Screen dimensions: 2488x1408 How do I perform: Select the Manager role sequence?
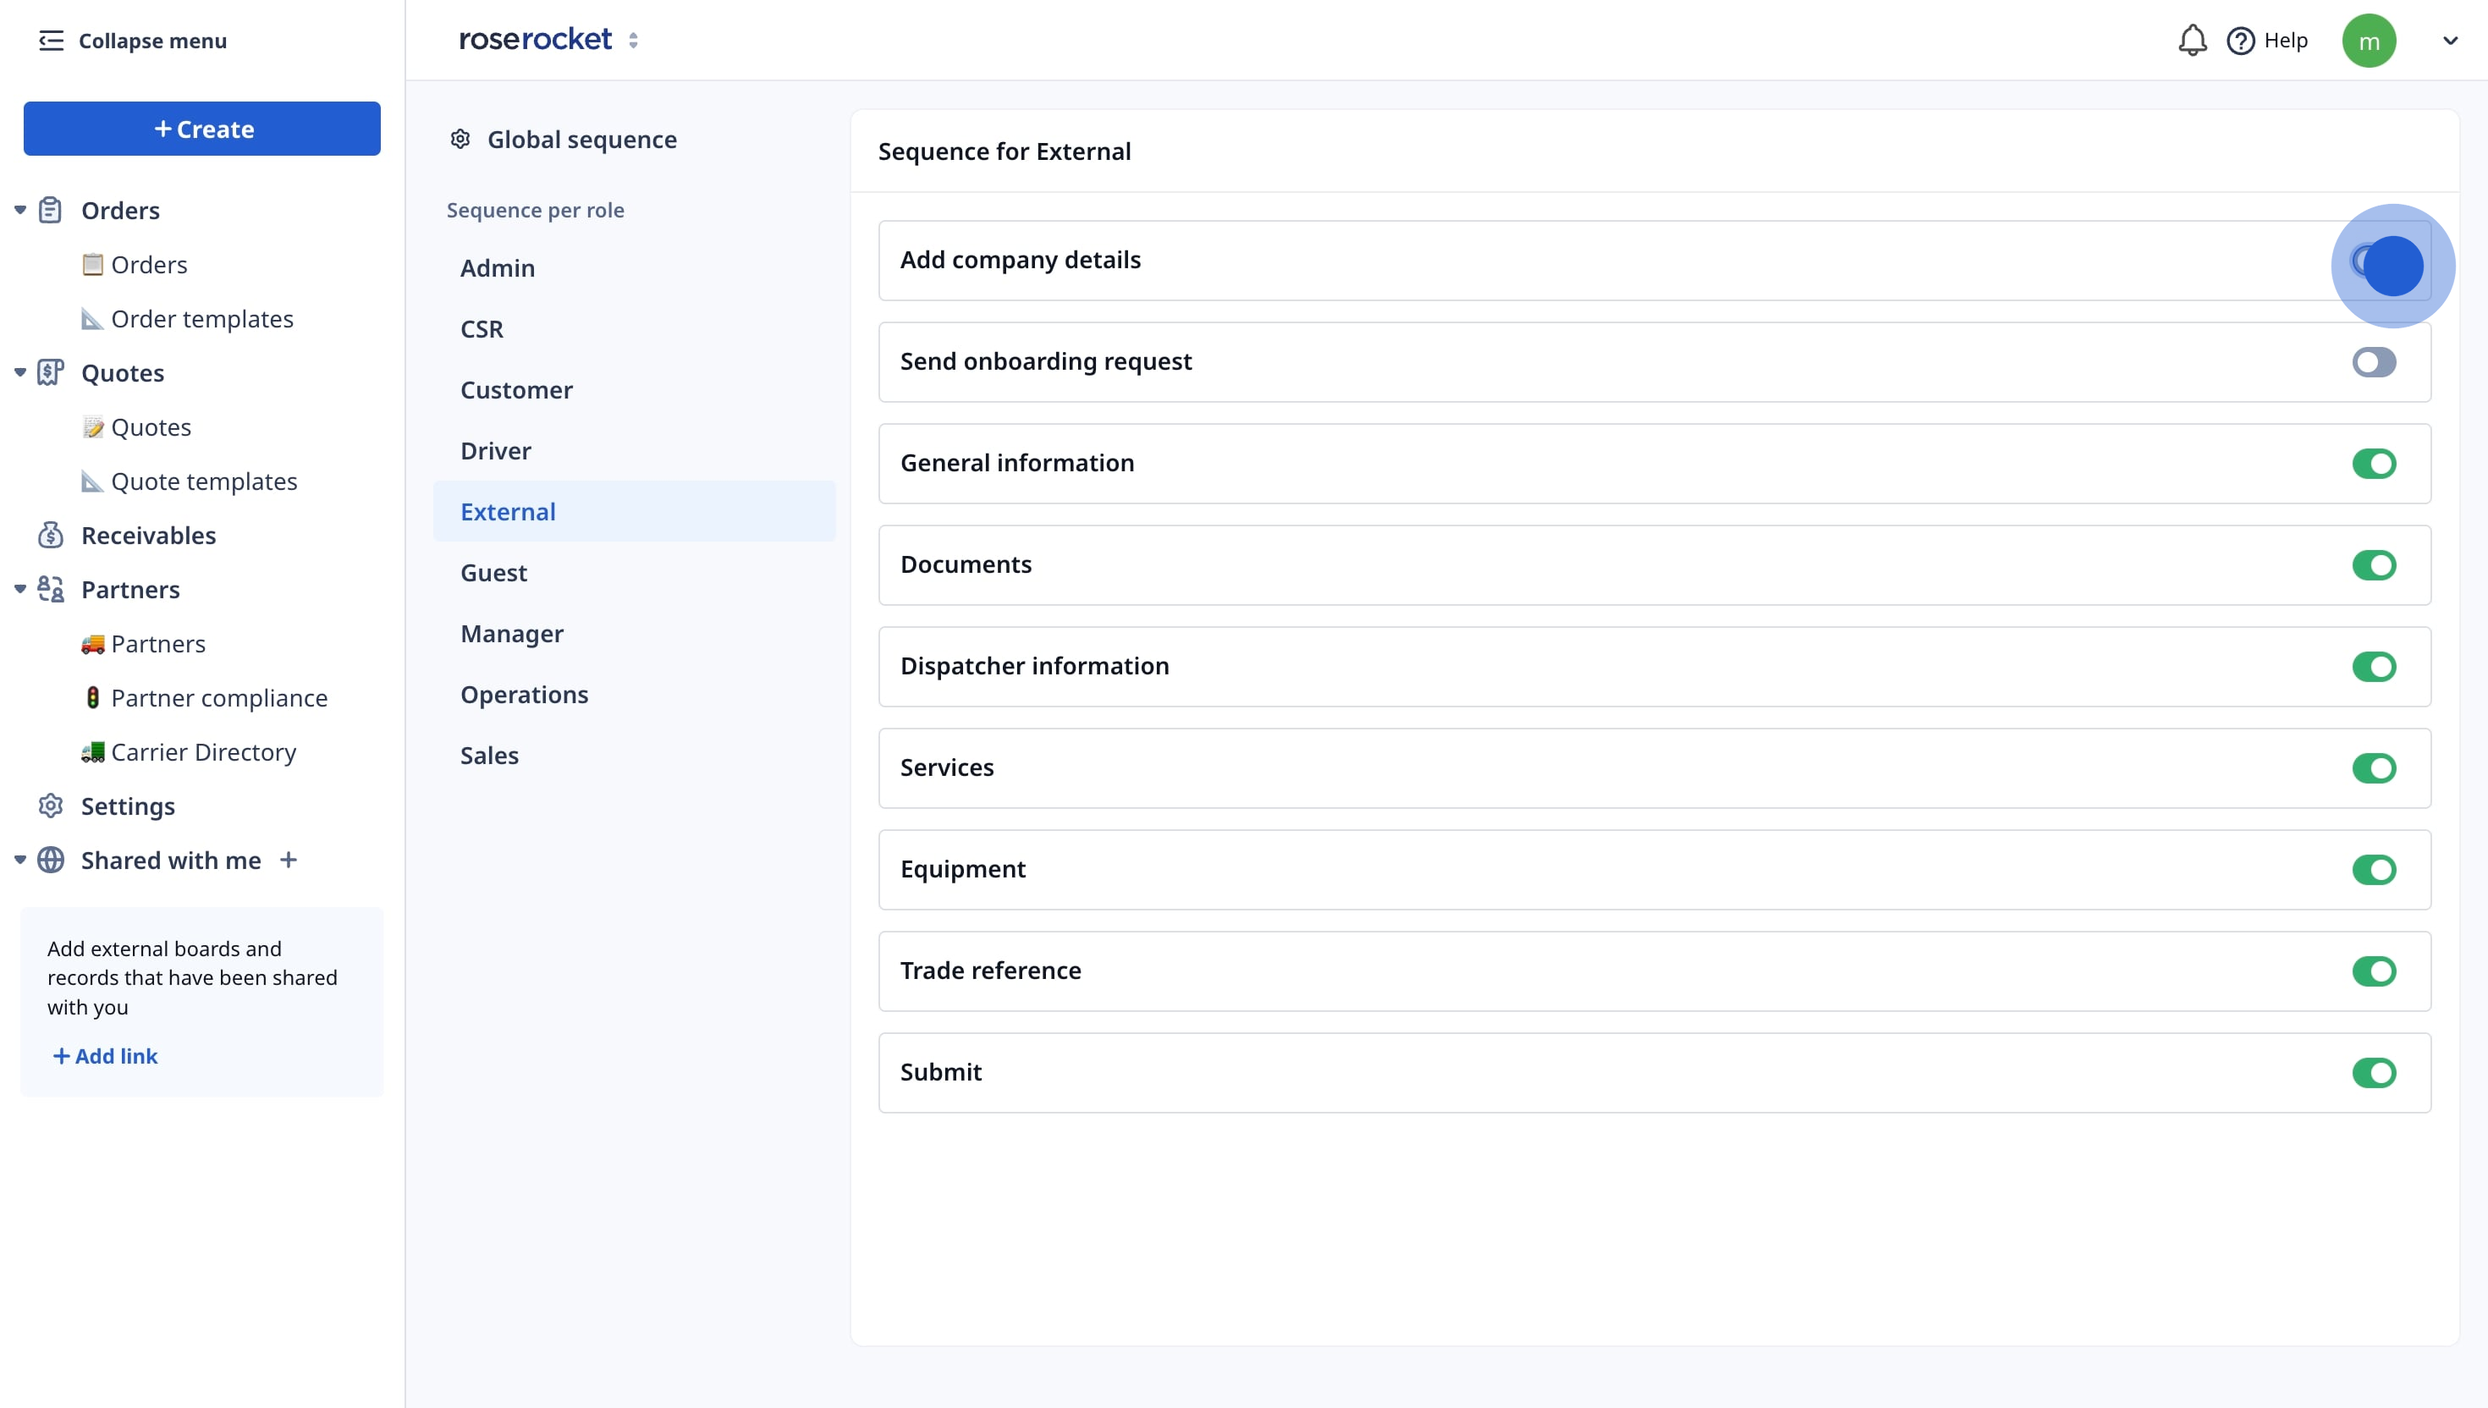(x=635, y=634)
